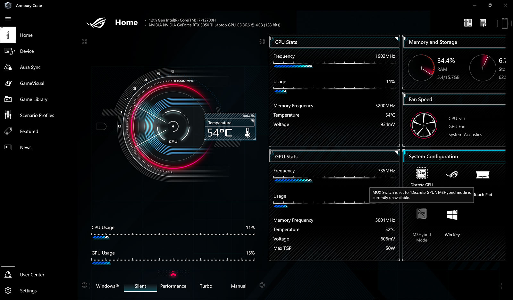513x300 pixels.
Task: Click the CPU Stats Frequency bar
Action: [334, 64]
